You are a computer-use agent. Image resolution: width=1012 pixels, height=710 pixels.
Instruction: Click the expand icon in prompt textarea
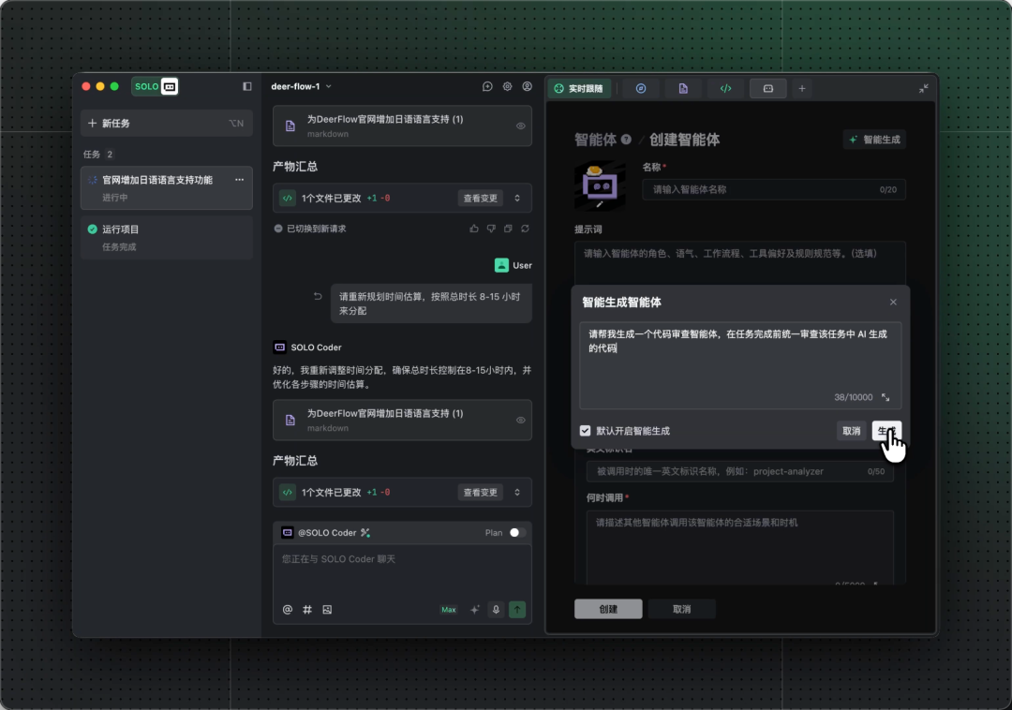click(885, 397)
